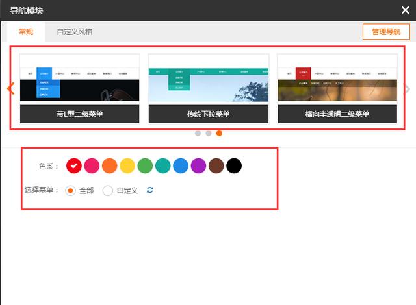Pick the pink color swatch
The height and width of the screenshot is (305, 416).
tap(92, 166)
